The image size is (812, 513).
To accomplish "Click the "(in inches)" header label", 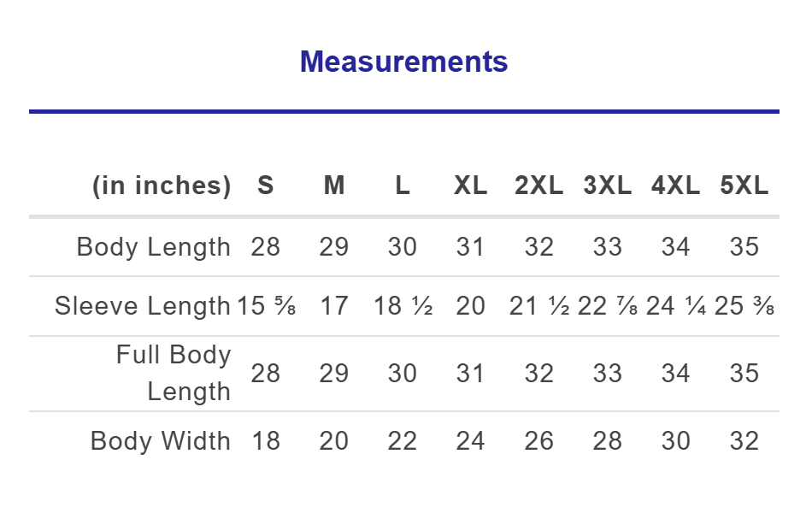I will (162, 186).
